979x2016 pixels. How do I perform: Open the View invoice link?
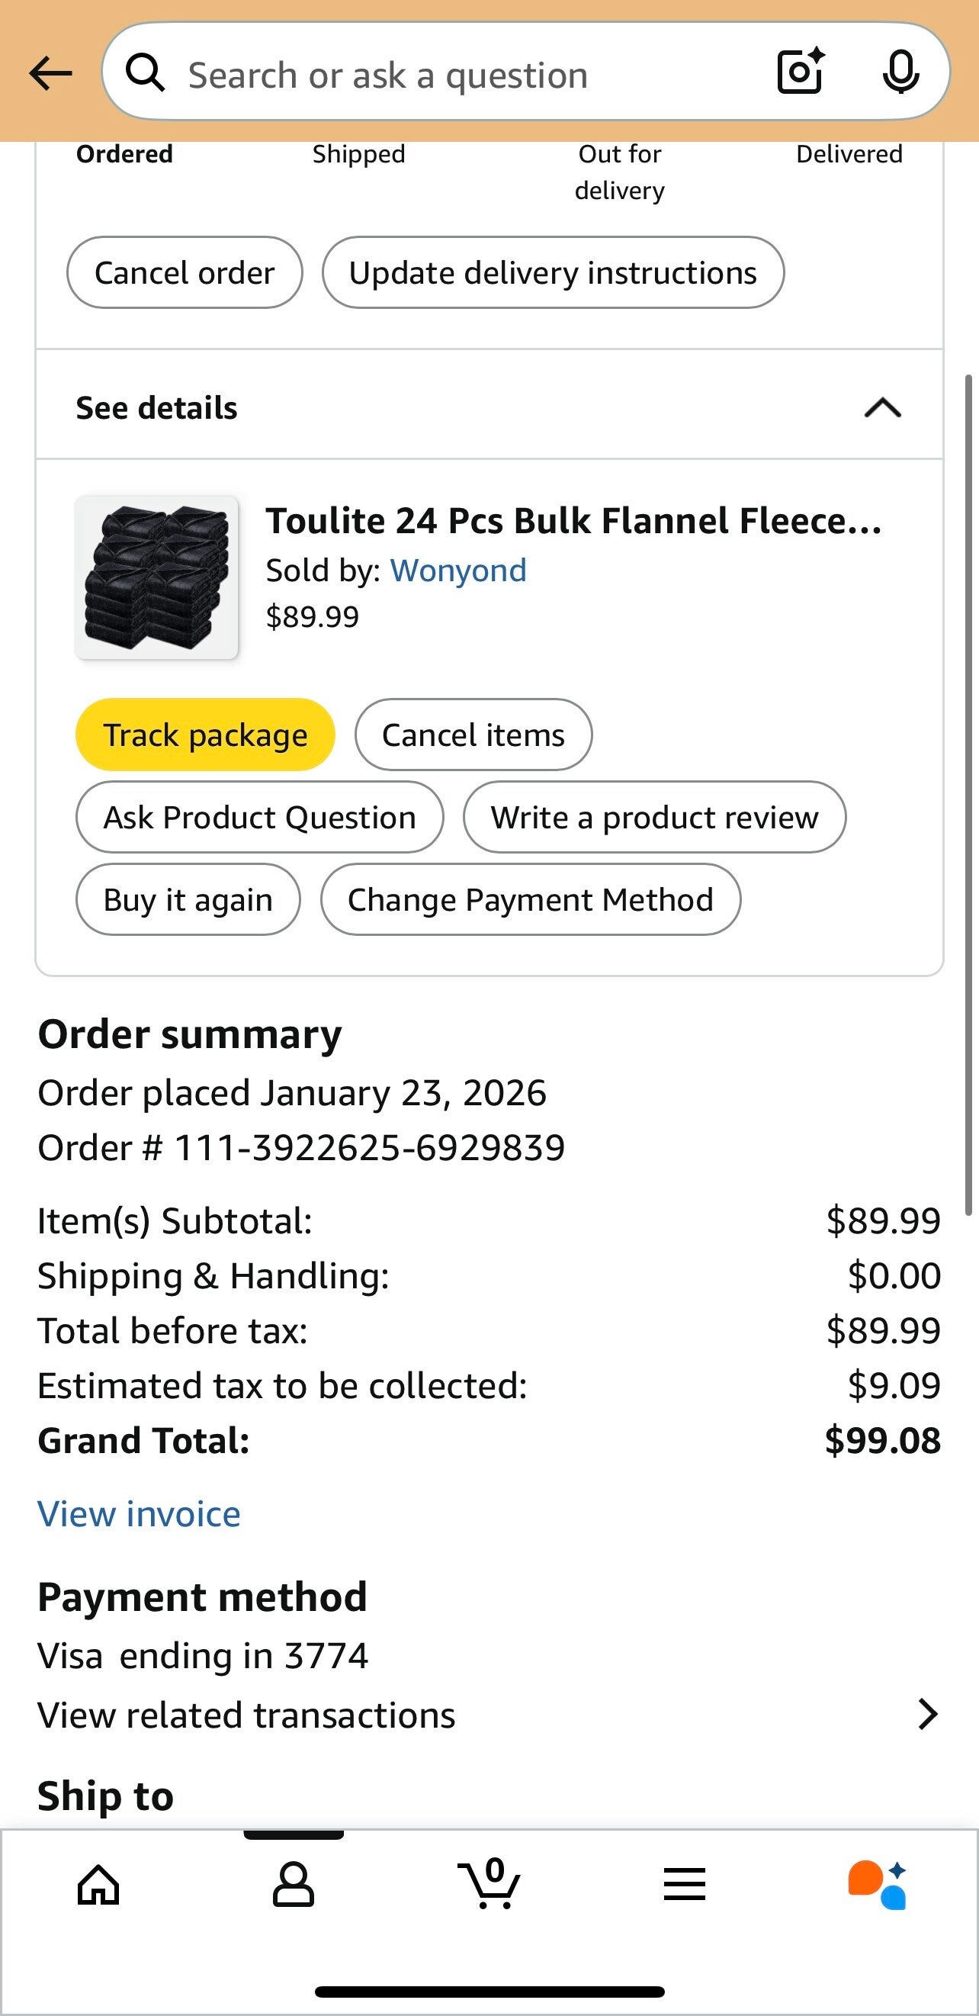pos(140,1513)
